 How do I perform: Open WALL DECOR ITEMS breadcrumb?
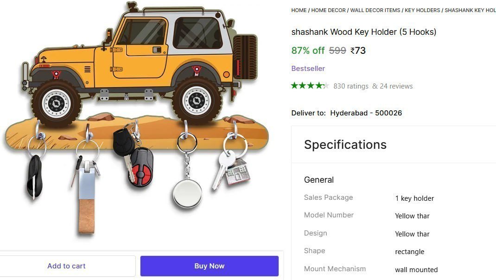(x=375, y=10)
